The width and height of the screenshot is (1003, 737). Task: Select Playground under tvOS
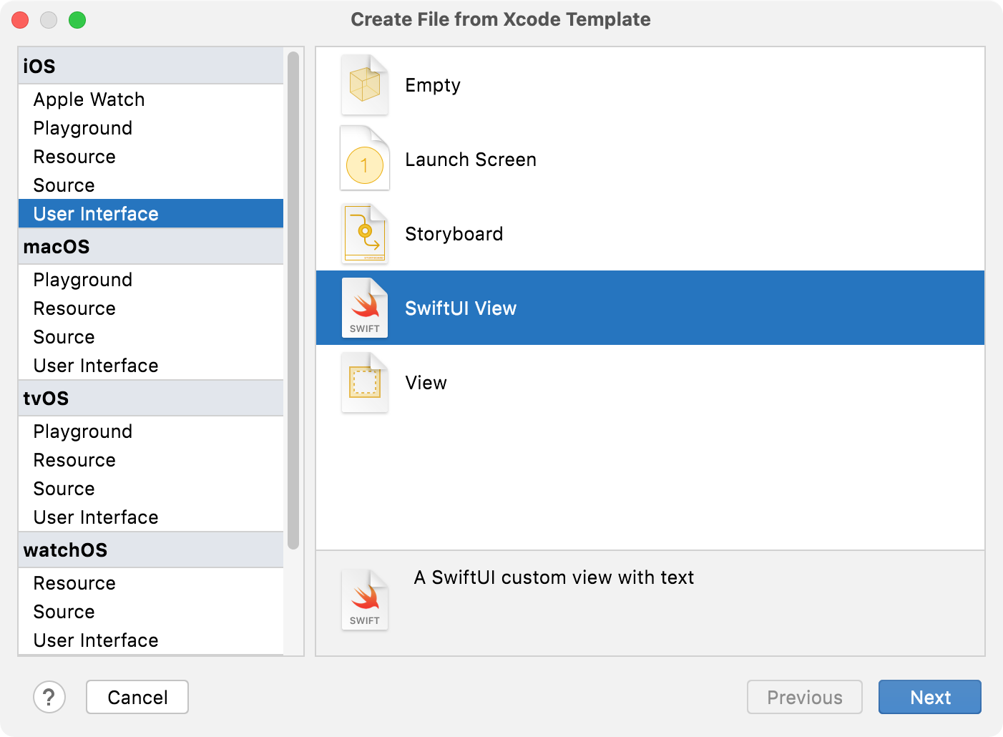[82, 431]
